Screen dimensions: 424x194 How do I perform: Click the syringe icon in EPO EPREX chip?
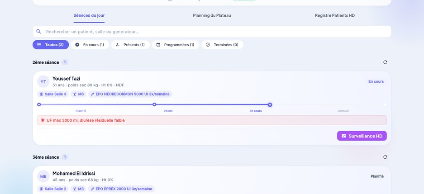[92, 189]
